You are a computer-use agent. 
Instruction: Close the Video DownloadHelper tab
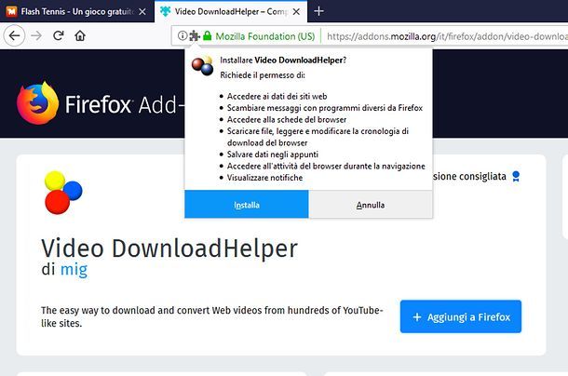pos(296,11)
